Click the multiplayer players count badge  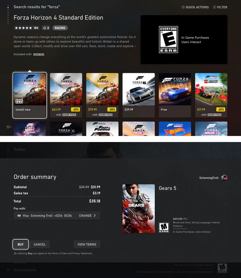tap(46, 28)
